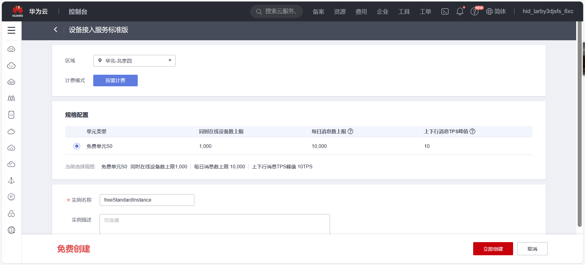Viewport: 585px width, 265px height.
Task: Click the help question mark icon in header
Action: tap(474, 12)
